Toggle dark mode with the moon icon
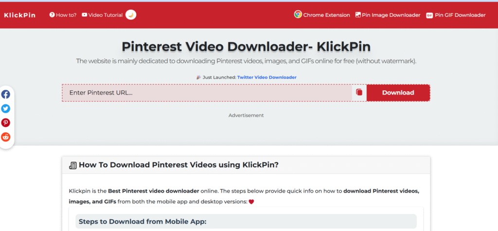Image resolution: width=498 pixels, height=231 pixels. (131, 15)
